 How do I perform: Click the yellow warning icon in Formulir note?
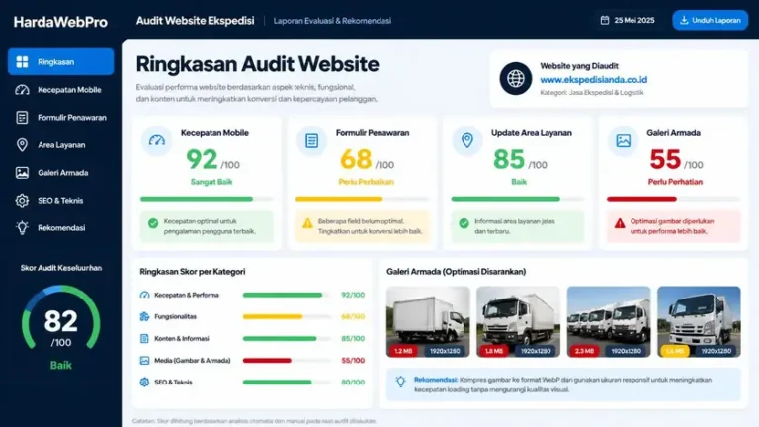pyautogui.click(x=307, y=223)
